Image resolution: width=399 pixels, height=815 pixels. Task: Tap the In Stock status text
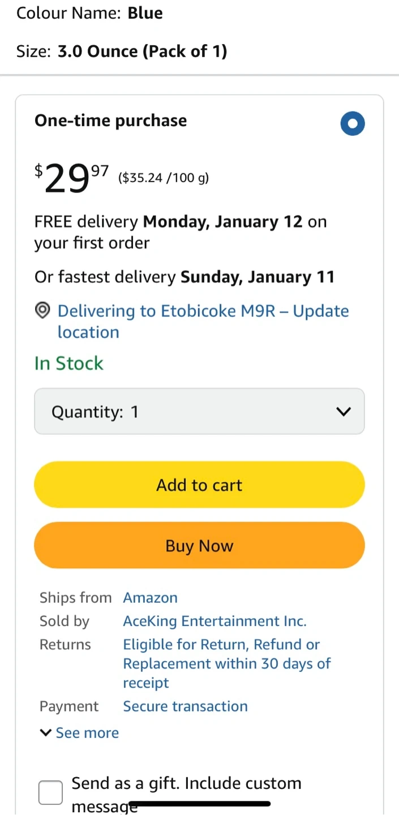pos(69,363)
